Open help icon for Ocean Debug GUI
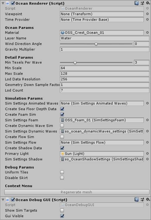This screenshot has height=220, width=151. pos(136,200)
